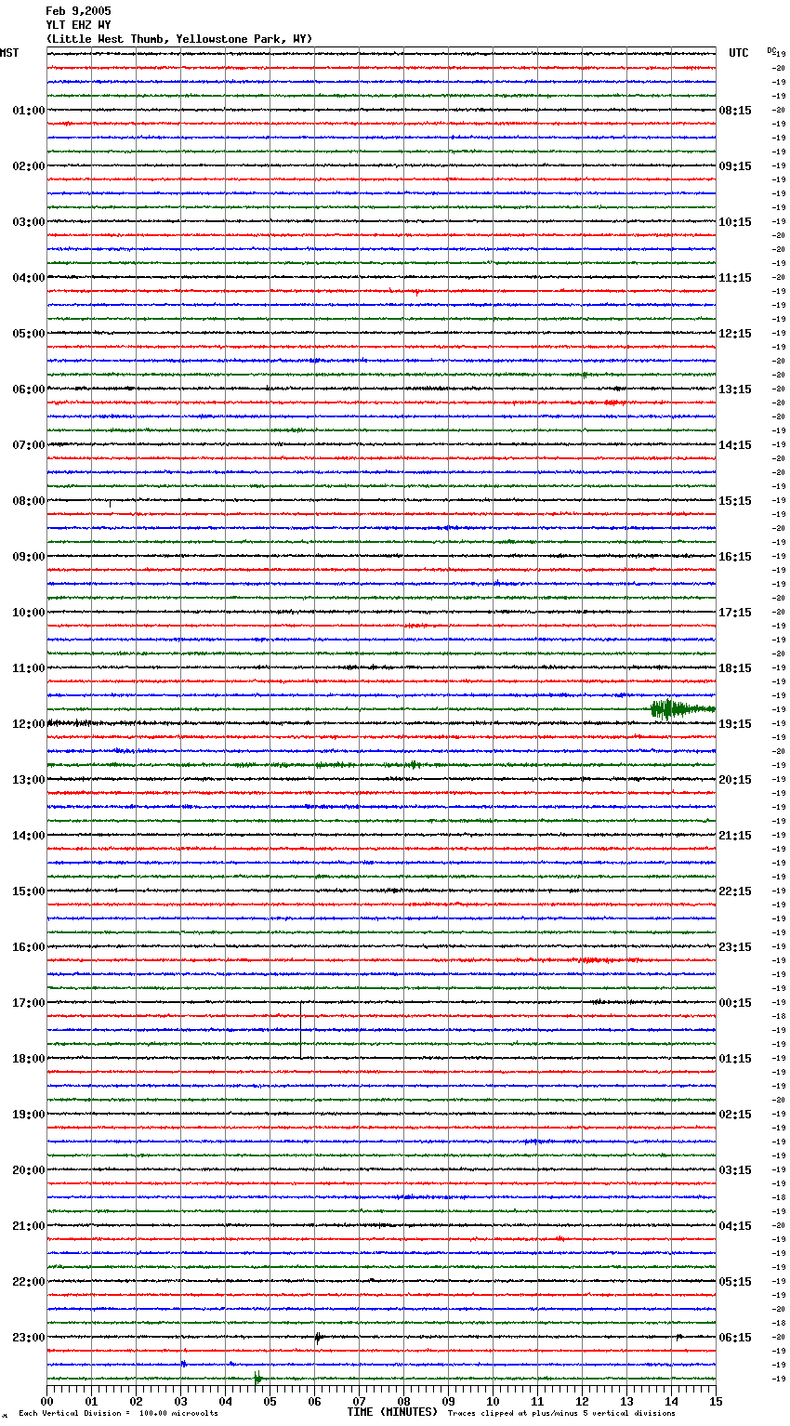Click the "09:00" MST time label

(x=29, y=557)
